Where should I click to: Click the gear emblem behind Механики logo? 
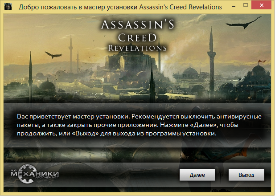click(x=27, y=174)
